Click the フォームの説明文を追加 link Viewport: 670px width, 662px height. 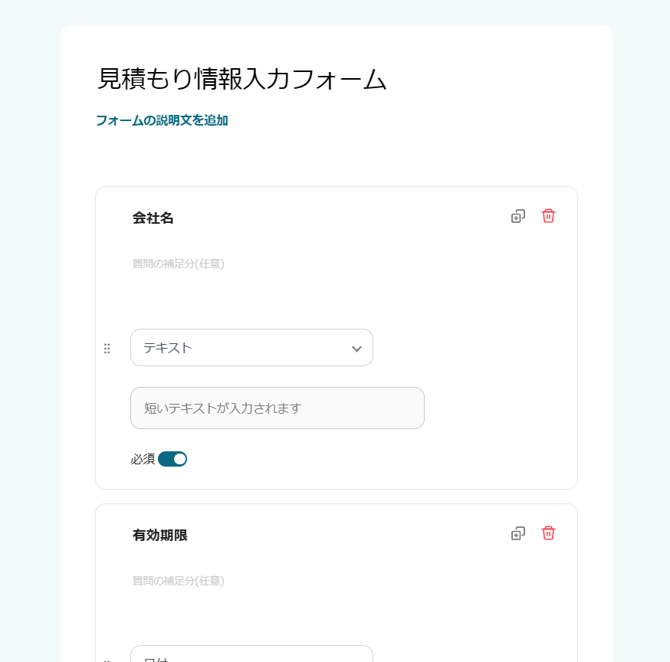coord(163,120)
